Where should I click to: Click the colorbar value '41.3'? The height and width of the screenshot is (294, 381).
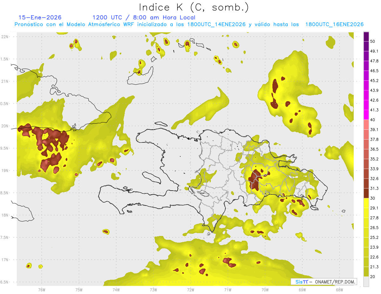point(374,110)
